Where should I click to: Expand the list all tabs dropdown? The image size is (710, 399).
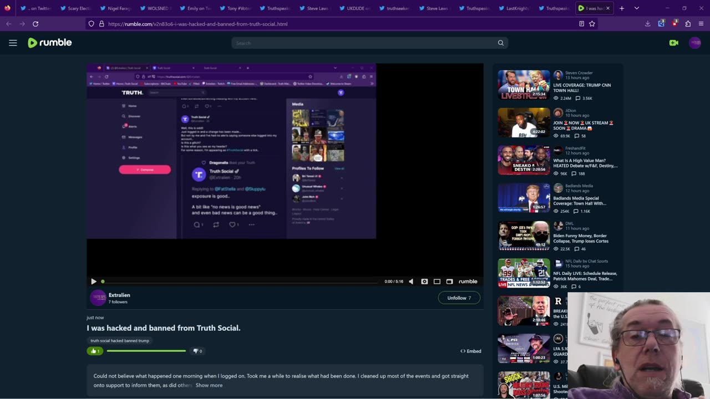(637, 8)
